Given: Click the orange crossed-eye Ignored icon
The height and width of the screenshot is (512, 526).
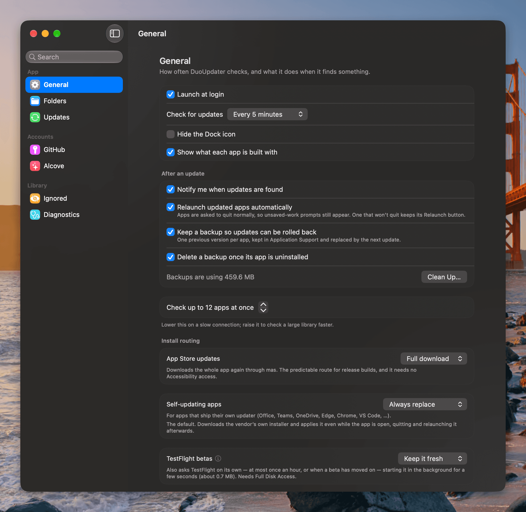Looking at the screenshot, I should click(x=35, y=198).
